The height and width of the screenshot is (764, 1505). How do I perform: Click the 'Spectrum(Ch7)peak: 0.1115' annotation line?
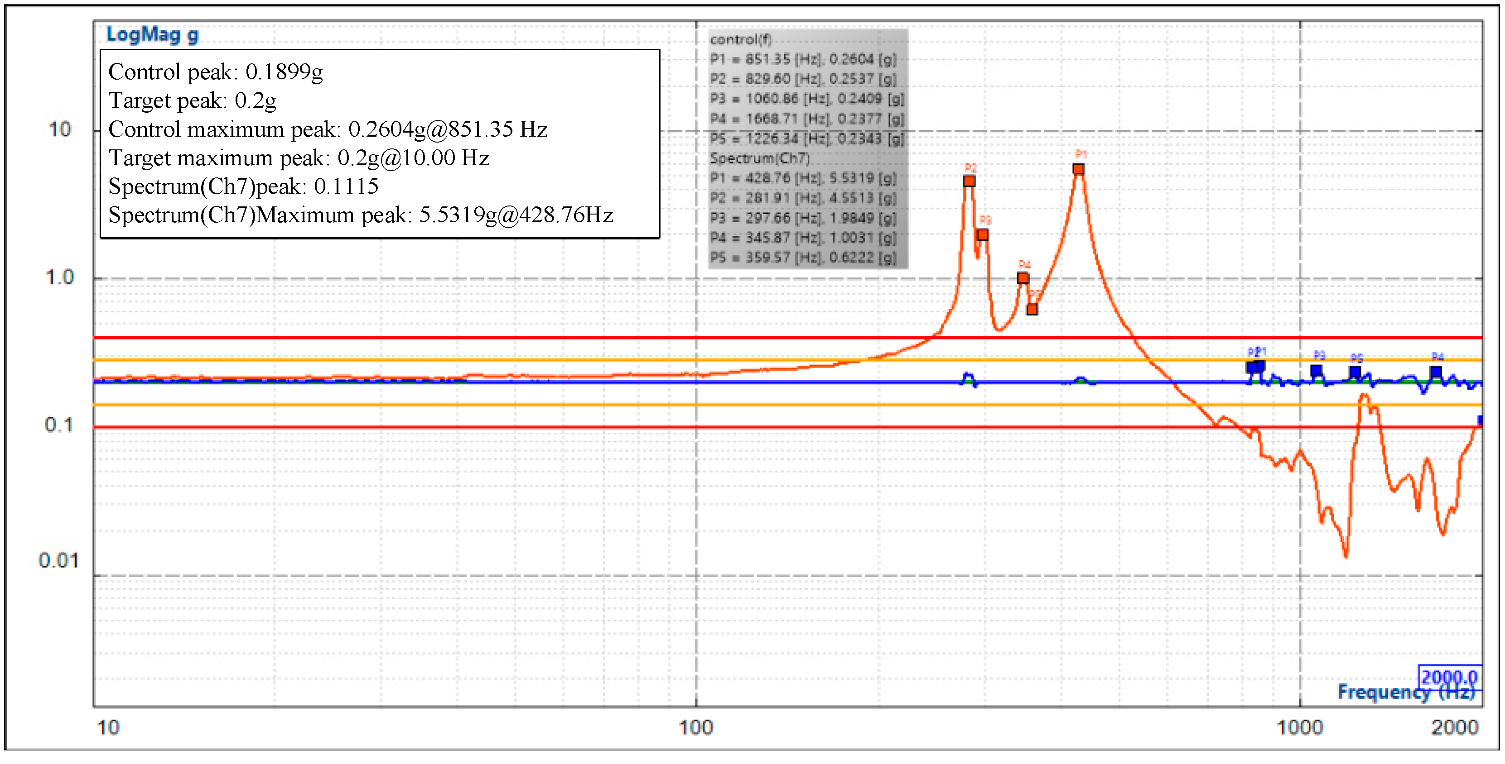(x=243, y=186)
